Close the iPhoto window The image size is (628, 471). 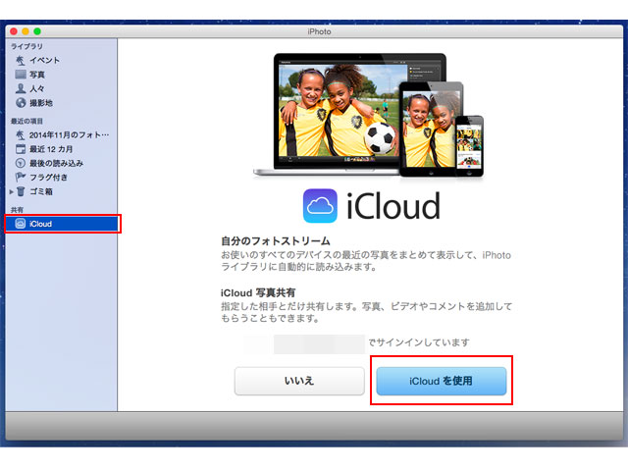(x=14, y=31)
